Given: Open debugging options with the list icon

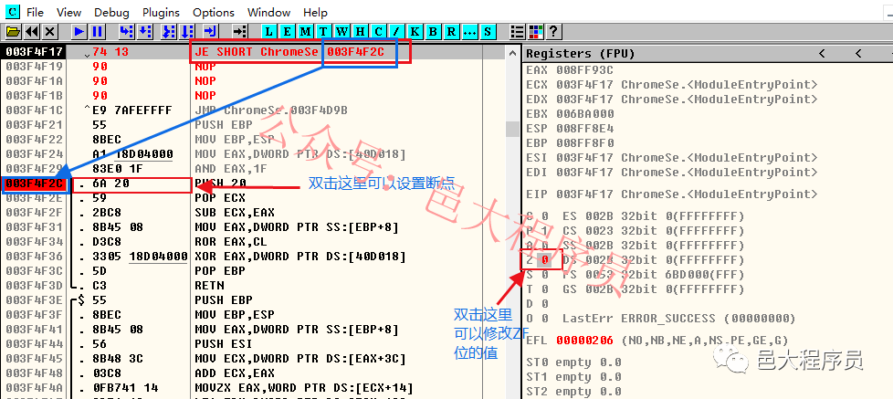Looking at the screenshot, I should point(517,31).
